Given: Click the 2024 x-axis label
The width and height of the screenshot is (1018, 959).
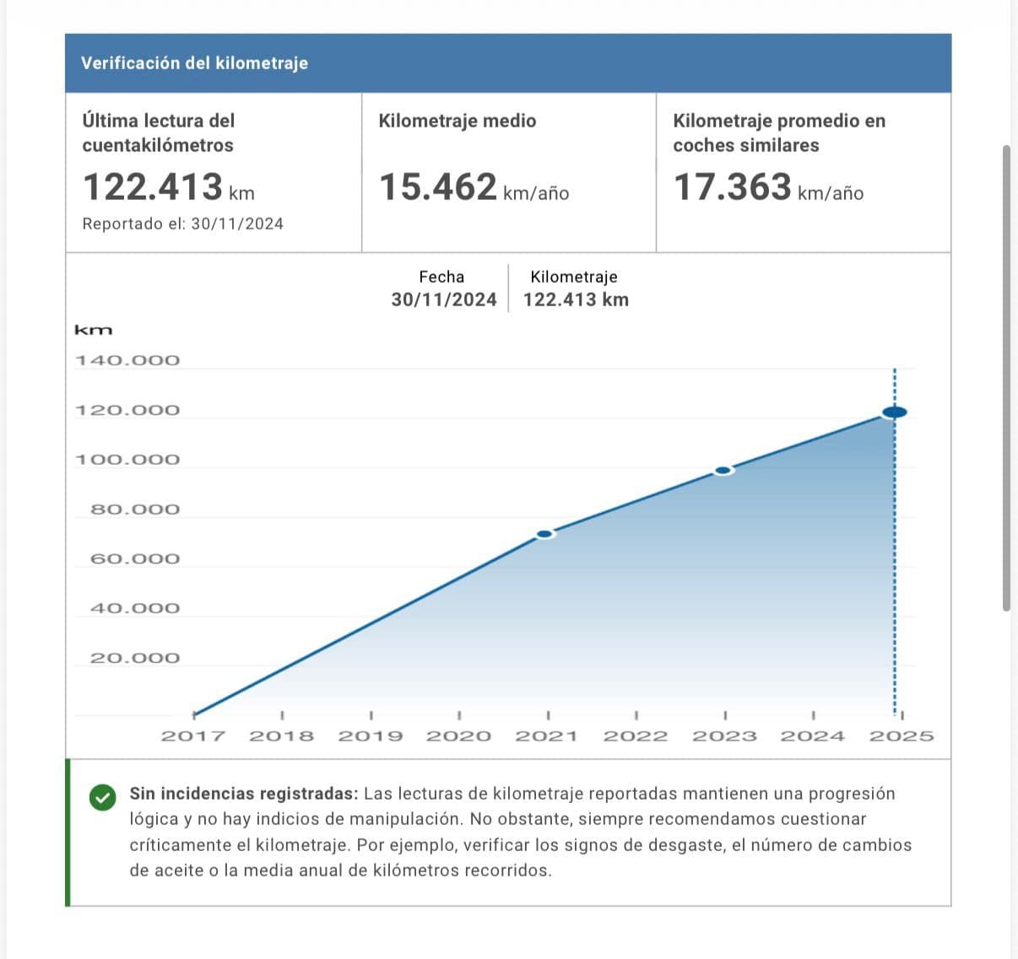Looking at the screenshot, I should 812,736.
